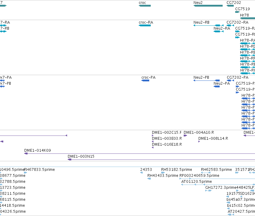Click the 191575 EST label
Screen dimensions: 255x216
(x=233, y=194)
